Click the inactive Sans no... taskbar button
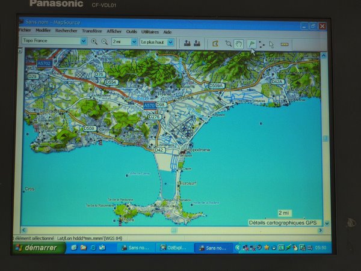The image size is (361, 271). [137, 248]
